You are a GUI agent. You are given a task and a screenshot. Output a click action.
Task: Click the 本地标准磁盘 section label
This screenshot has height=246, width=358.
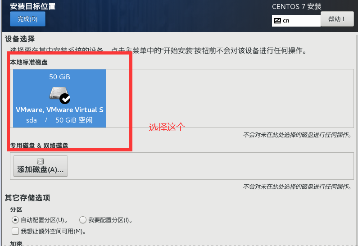click(x=29, y=62)
